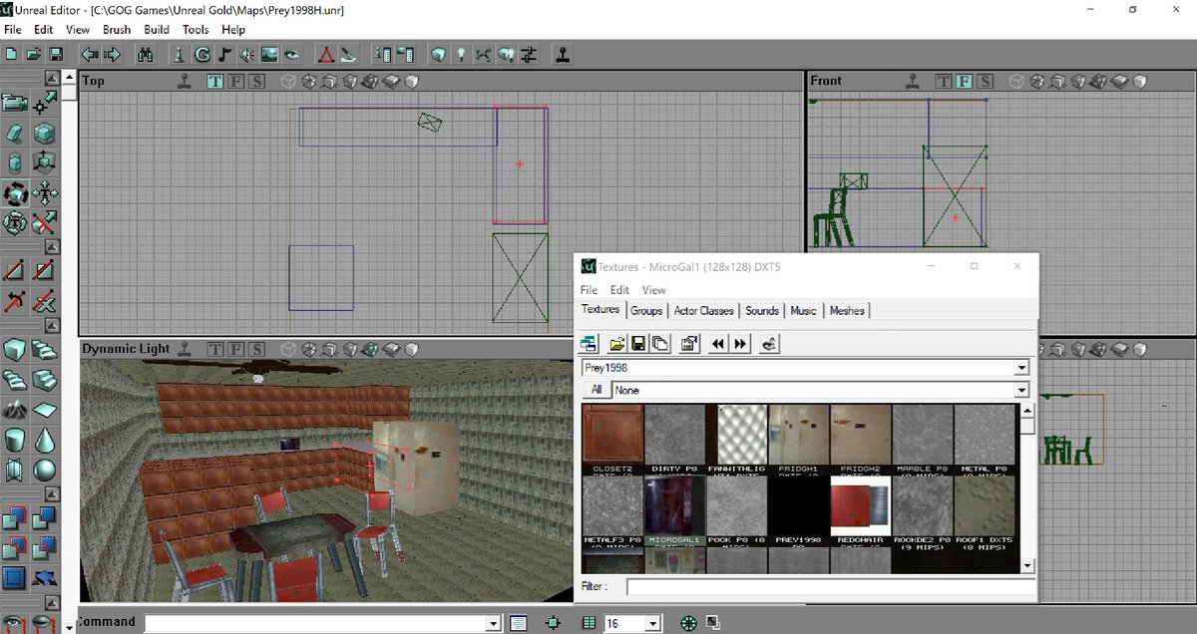The height and width of the screenshot is (634, 1197).
Task: Open the Sound browser speaker icon
Action: tap(246, 54)
